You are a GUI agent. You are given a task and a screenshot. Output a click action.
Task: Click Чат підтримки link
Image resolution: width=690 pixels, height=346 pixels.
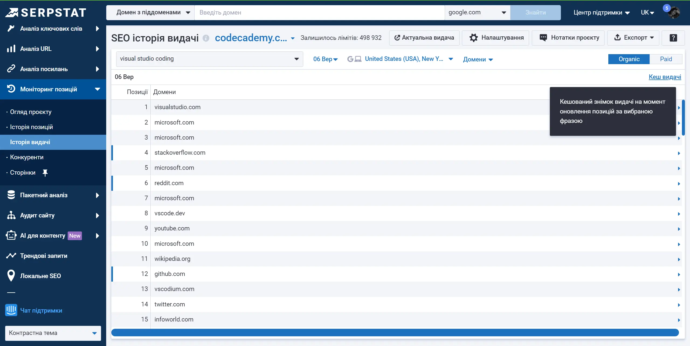[x=41, y=310]
